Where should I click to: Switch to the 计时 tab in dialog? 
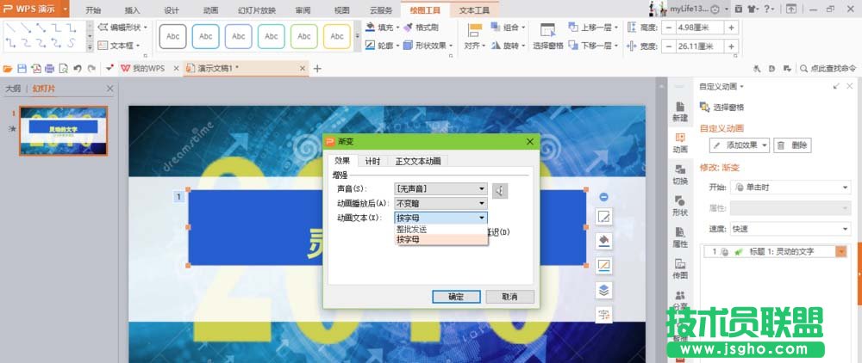(372, 161)
